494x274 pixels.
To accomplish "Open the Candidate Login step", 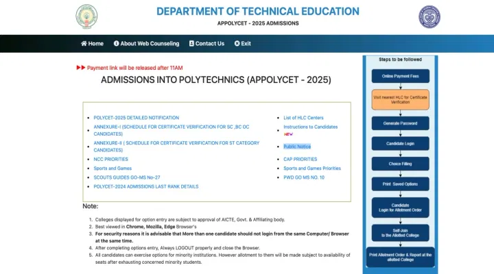I will [400, 144].
